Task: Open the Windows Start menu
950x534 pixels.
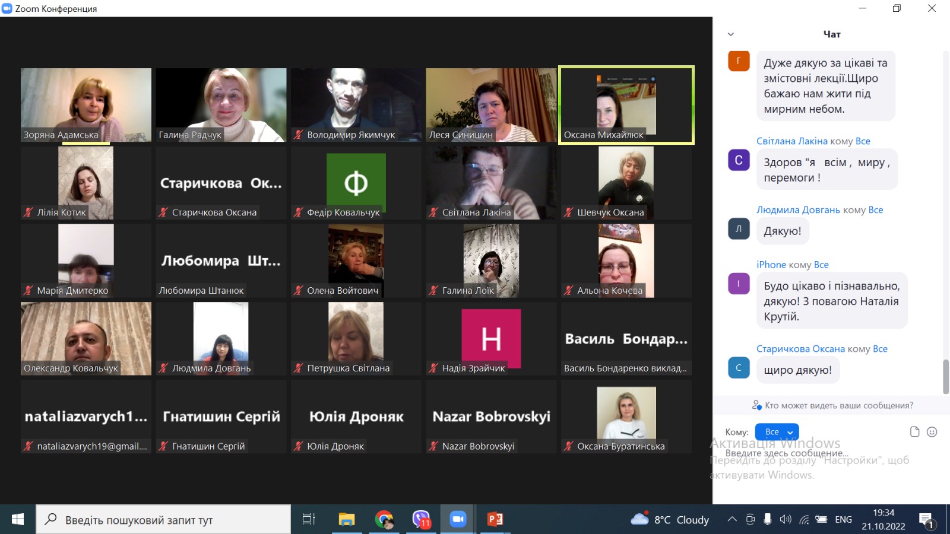Action: (18, 520)
